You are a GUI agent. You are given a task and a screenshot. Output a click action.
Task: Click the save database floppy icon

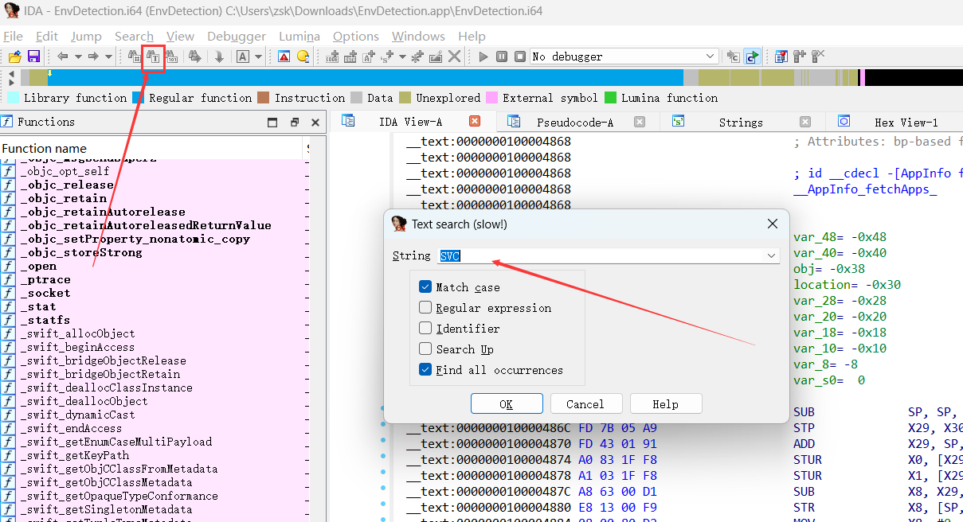[33, 56]
